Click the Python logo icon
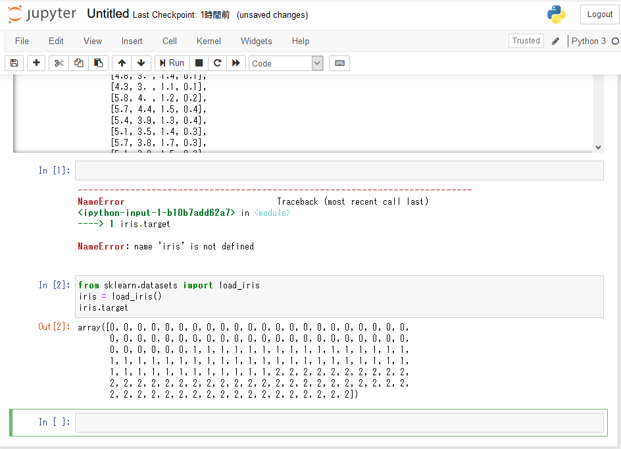This screenshot has width=621, height=449. coord(556,14)
